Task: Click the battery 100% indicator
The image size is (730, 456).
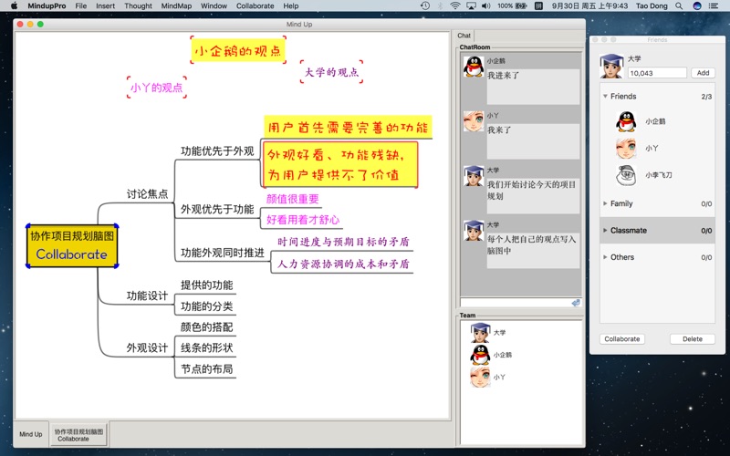Action: tap(512, 6)
